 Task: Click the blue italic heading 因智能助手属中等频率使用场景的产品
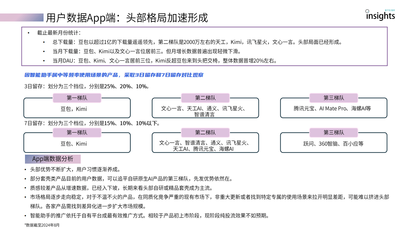tap(114, 75)
